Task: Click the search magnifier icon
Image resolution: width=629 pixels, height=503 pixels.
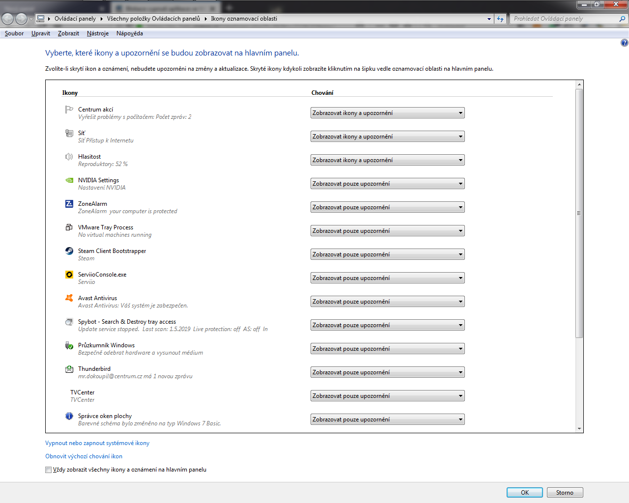Action: pos(622,19)
